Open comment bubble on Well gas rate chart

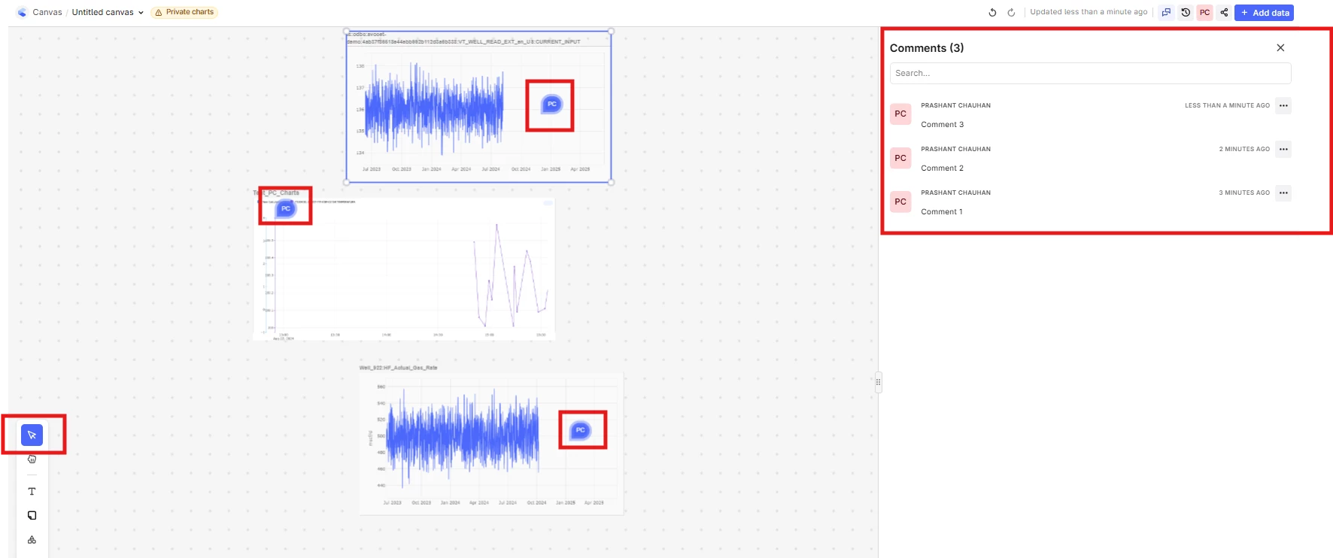[x=580, y=430]
